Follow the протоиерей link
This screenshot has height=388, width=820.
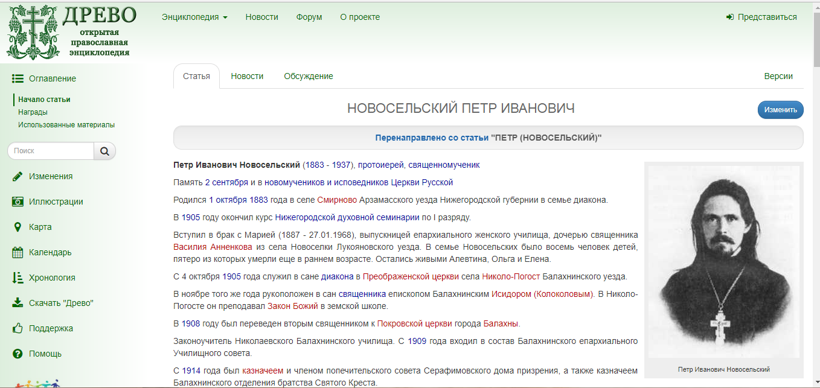(x=380, y=165)
